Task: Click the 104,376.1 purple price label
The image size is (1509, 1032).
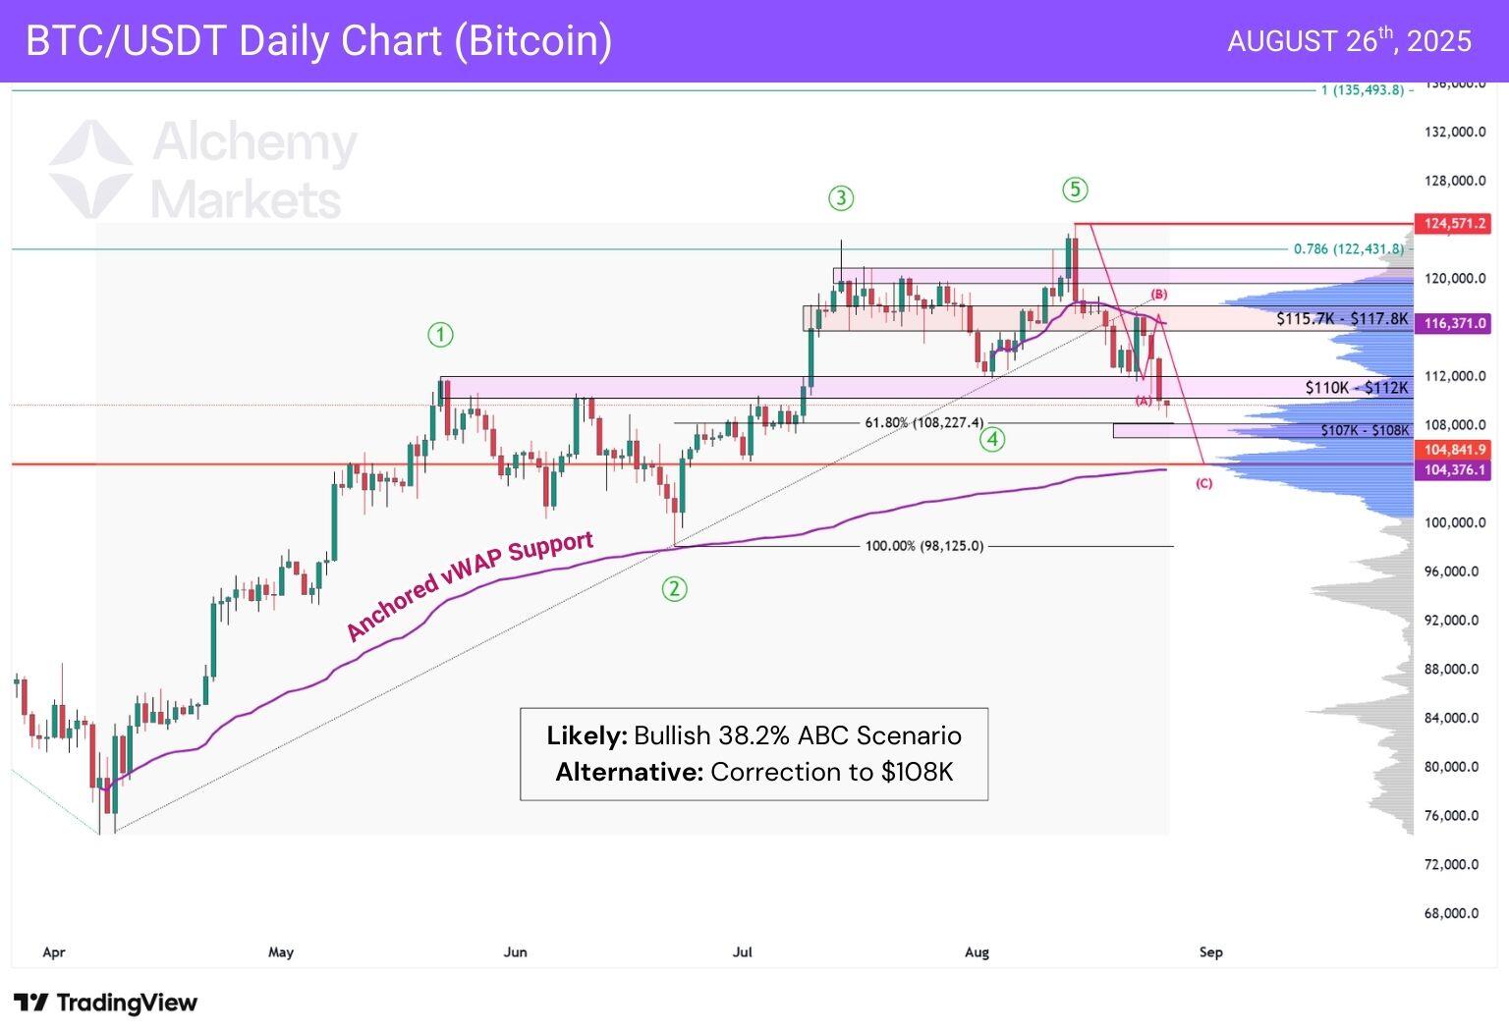Action: click(x=1451, y=470)
